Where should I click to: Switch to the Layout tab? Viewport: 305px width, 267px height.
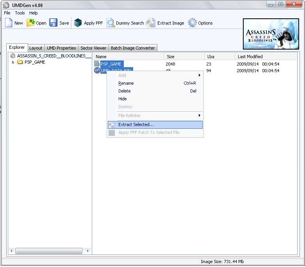[x=36, y=48]
